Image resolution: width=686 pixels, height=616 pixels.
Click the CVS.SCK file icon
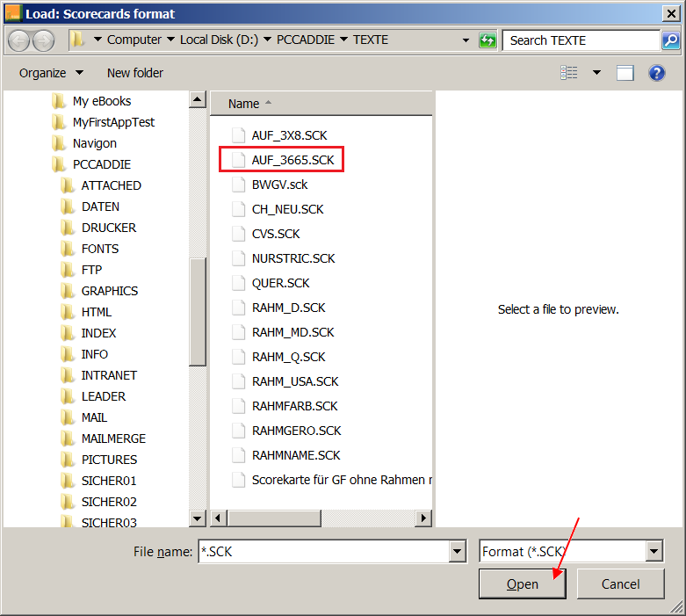(x=238, y=234)
